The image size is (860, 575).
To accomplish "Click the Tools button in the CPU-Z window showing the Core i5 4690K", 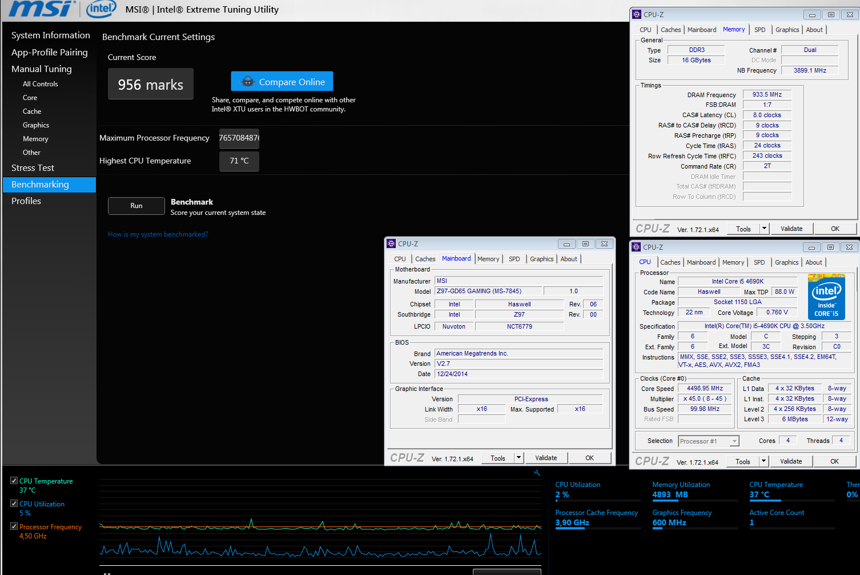I will pyautogui.click(x=743, y=461).
